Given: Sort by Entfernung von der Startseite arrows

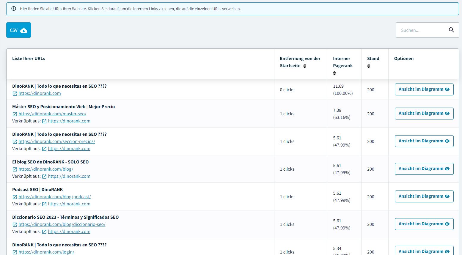Looking at the screenshot, I should (305, 66).
